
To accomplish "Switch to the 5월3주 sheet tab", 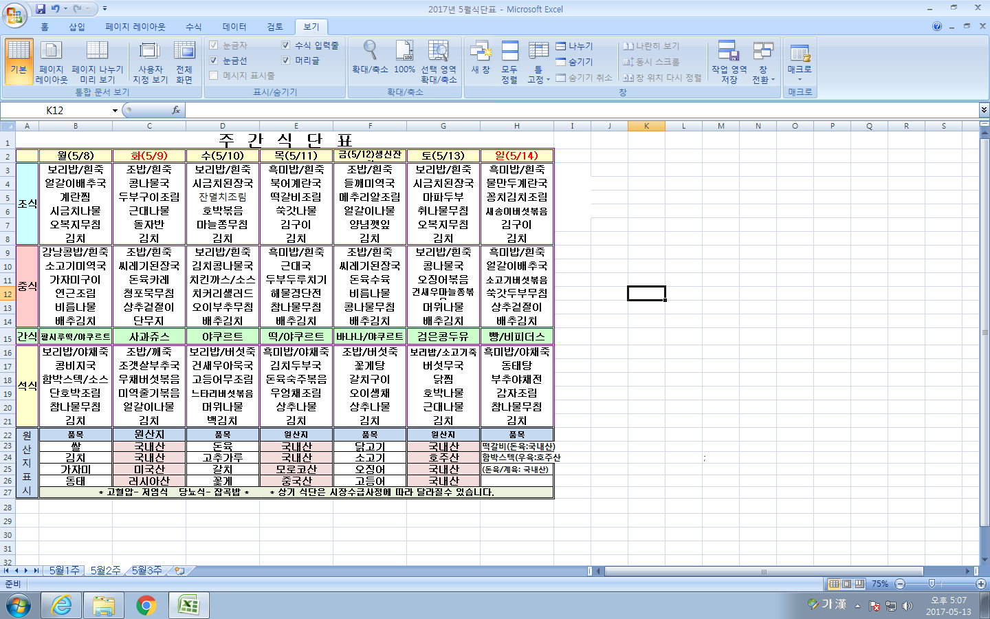I will 146,571.
